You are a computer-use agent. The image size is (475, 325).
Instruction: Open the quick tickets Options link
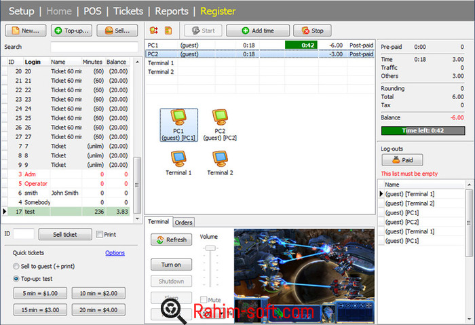tap(115, 253)
